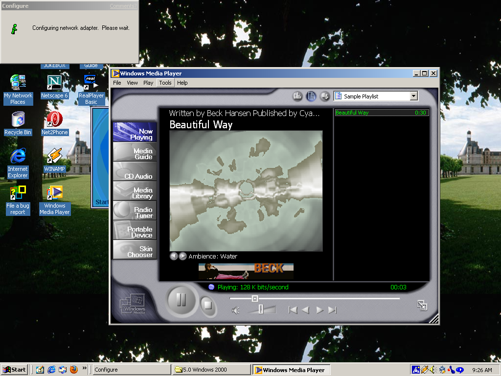
Task: Switch to compact mode via bottom-right icon
Action: click(x=422, y=305)
